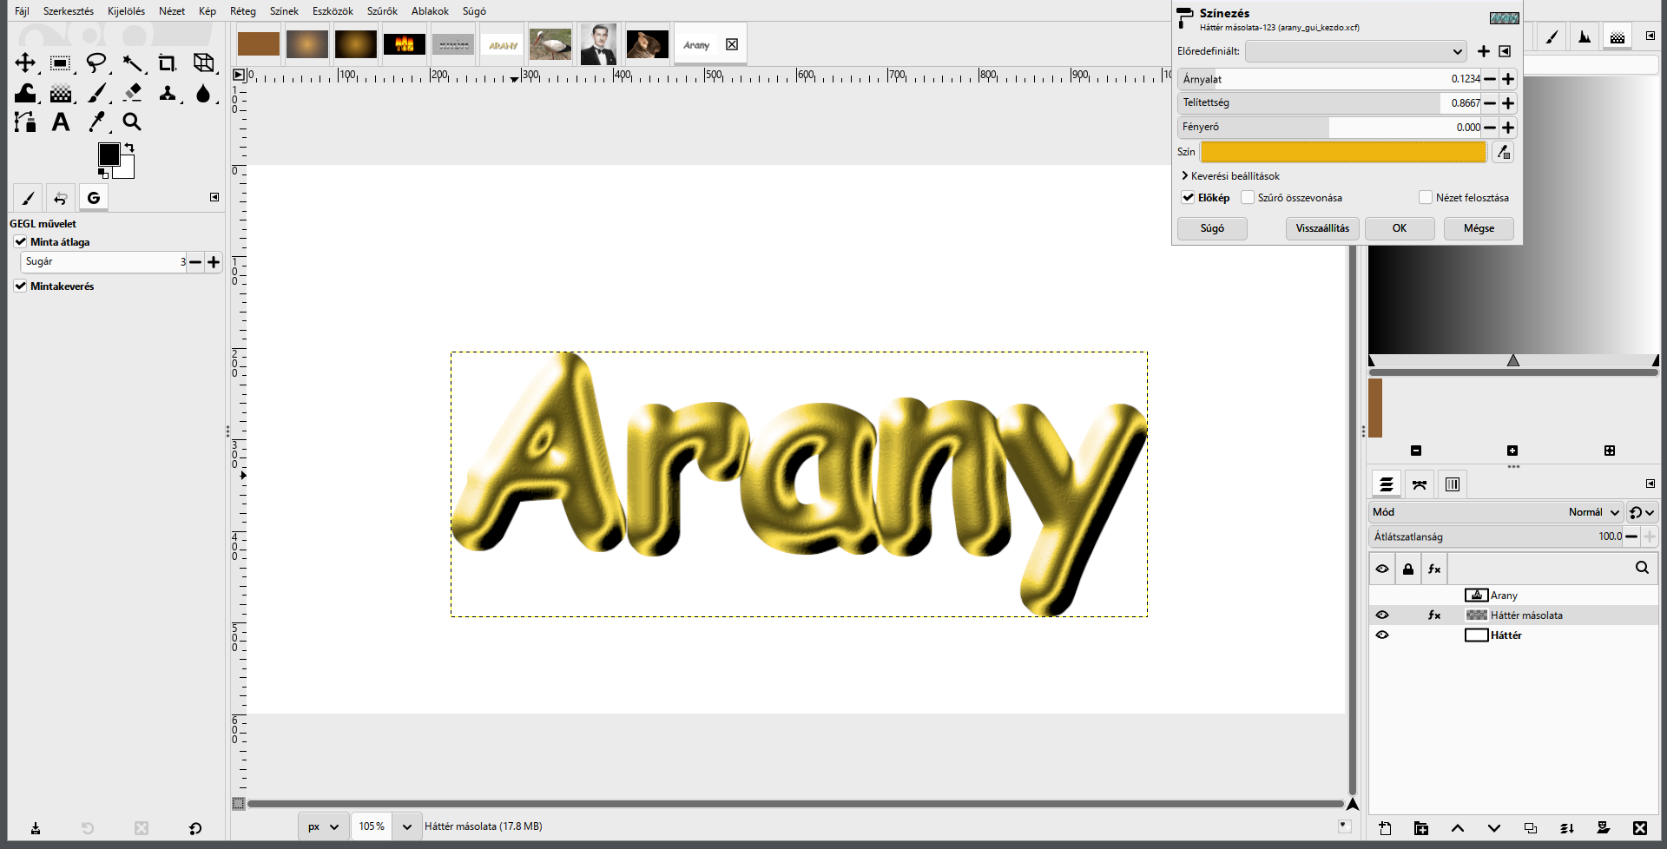Adjust the Telítettség saturation slider

point(1329,102)
